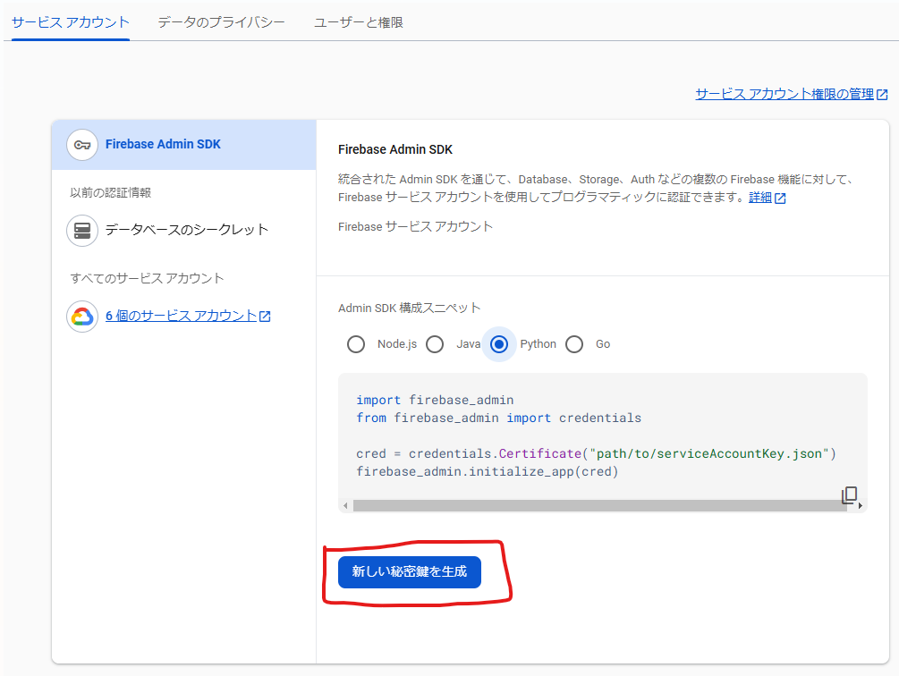The width and height of the screenshot is (899, 676).
Task: Open the ユーザーと権限 tab
Action: click(359, 22)
